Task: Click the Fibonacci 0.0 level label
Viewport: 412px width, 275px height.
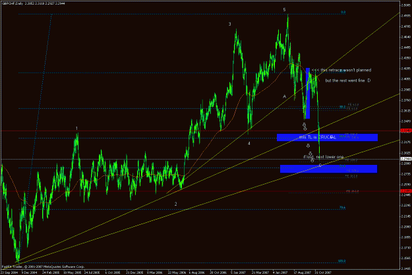Action: pos(343,12)
